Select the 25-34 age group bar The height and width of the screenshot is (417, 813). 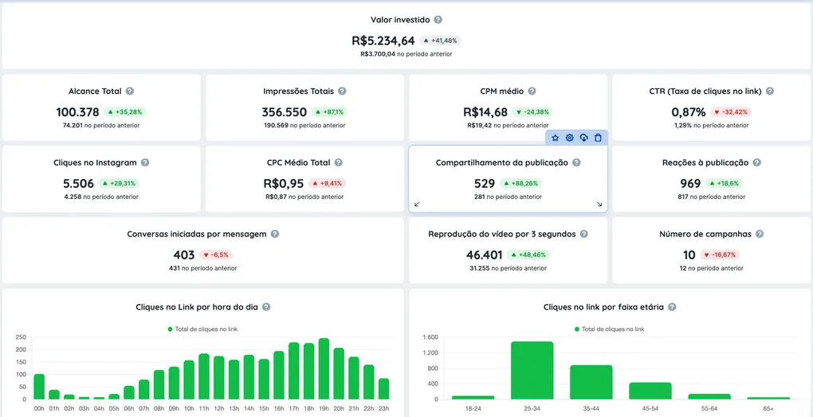(x=532, y=370)
